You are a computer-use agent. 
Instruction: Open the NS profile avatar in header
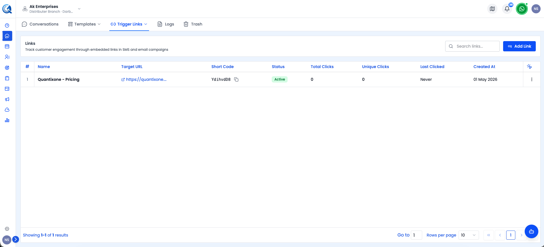pyautogui.click(x=536, y=9)
